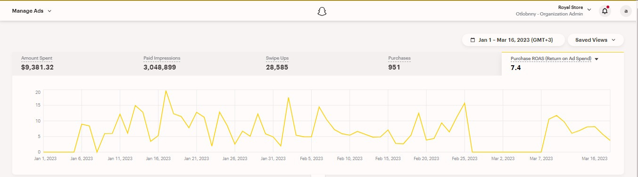Click the 28,585 swipe ups value
The image size is (638, 177).
point(277,67)
